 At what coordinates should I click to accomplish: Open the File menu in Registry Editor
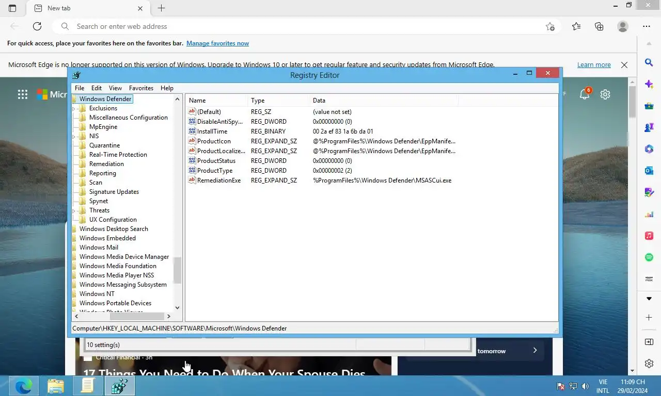pos(80,88)
